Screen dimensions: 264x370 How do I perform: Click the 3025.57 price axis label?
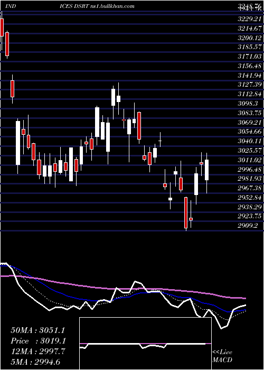[x=250, y=151]
